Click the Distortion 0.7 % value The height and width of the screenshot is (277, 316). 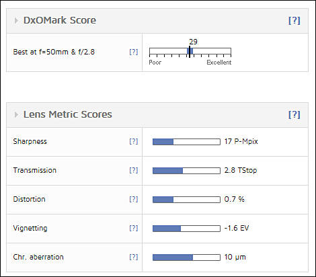click(x=235, y=199)
